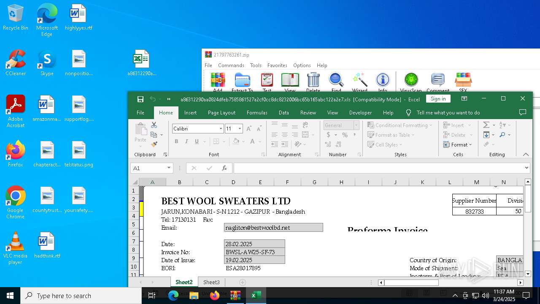Toggle Bold formatting
This screenshot has height=304, width=540.
(x=176, y=141)
